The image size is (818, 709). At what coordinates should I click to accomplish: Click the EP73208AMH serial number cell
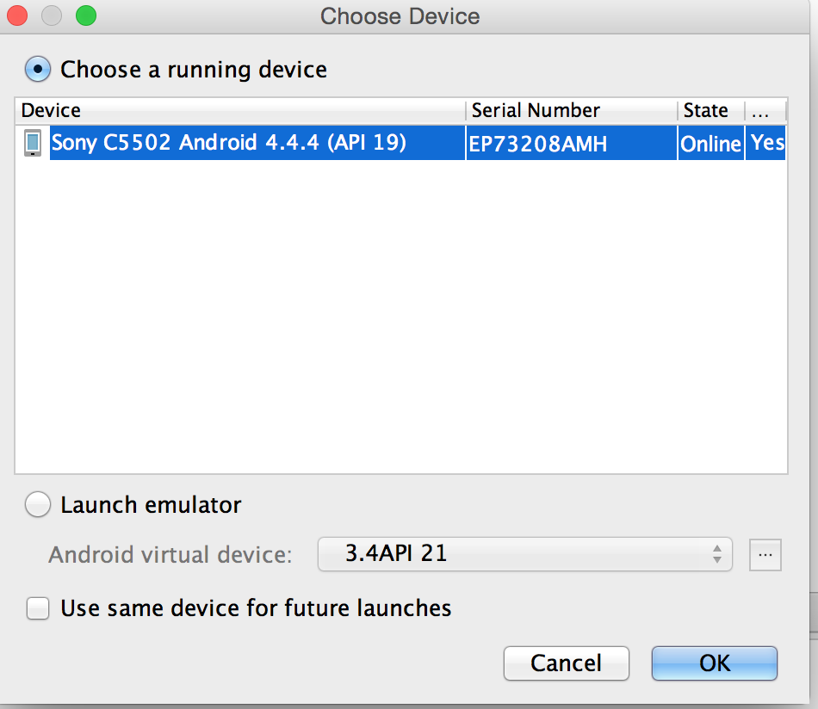click(x=538, y=144)
